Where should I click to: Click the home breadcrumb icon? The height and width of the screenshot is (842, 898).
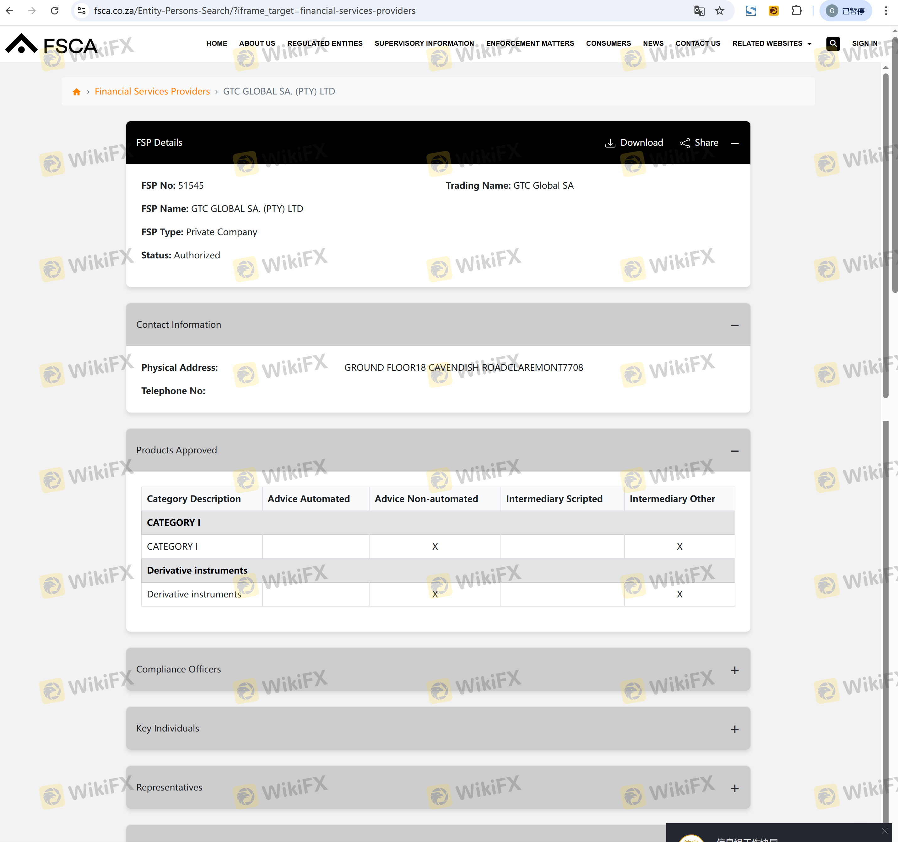click(x=76, y=92)
